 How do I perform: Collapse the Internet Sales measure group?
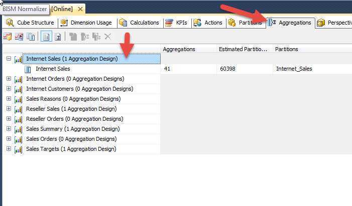point(9,59)
